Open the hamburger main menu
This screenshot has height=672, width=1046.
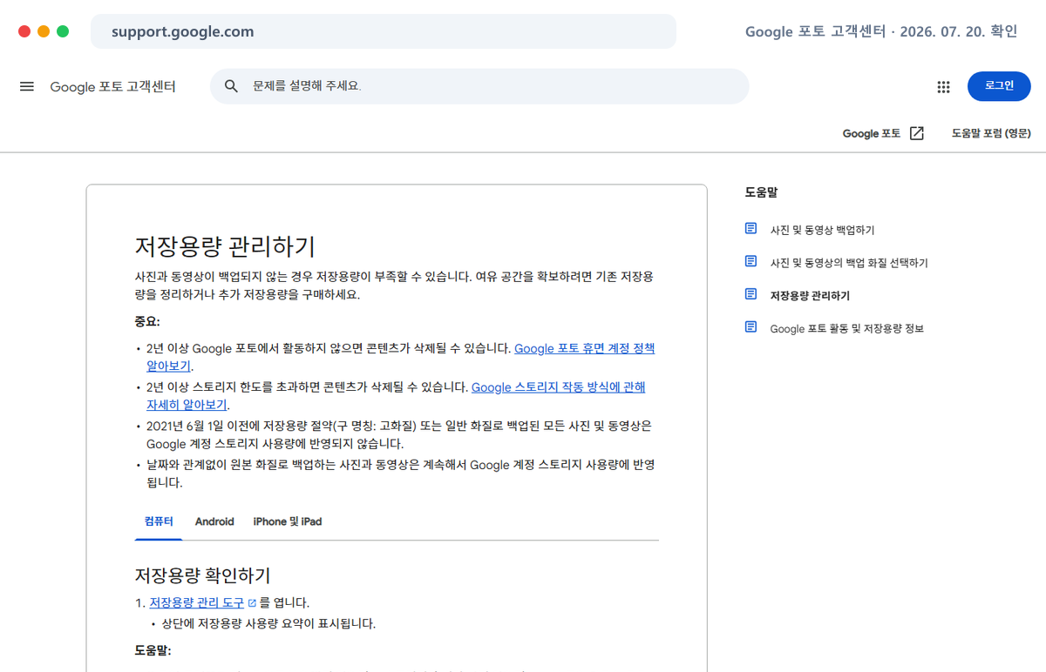point(27,86)
